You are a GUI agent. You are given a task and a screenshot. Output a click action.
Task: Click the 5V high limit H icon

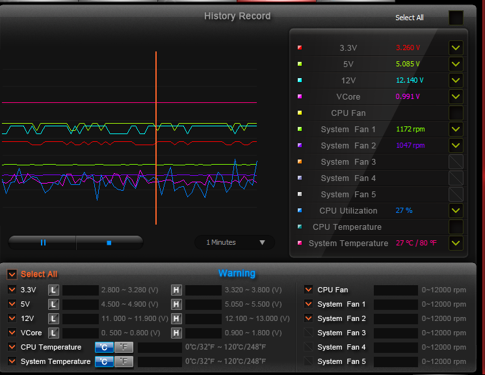(176, 305)
